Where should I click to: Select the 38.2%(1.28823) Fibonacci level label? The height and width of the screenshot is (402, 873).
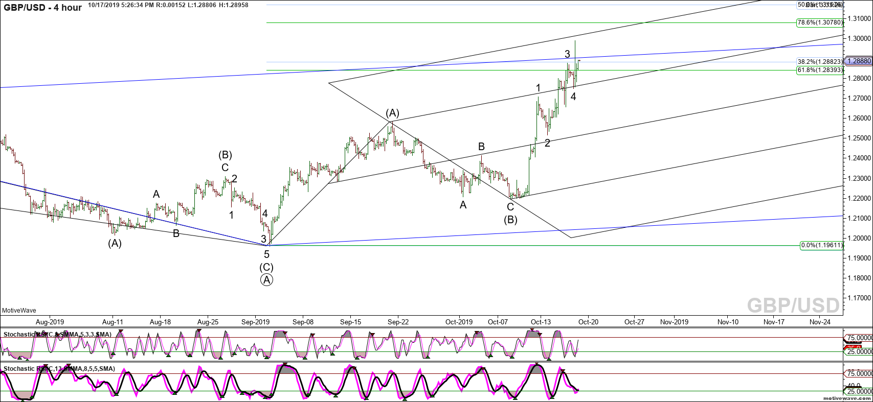click(x=820, y=62)
